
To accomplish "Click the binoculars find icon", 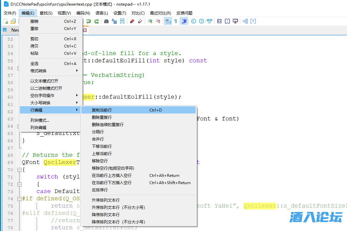I will tap(106, 21).
